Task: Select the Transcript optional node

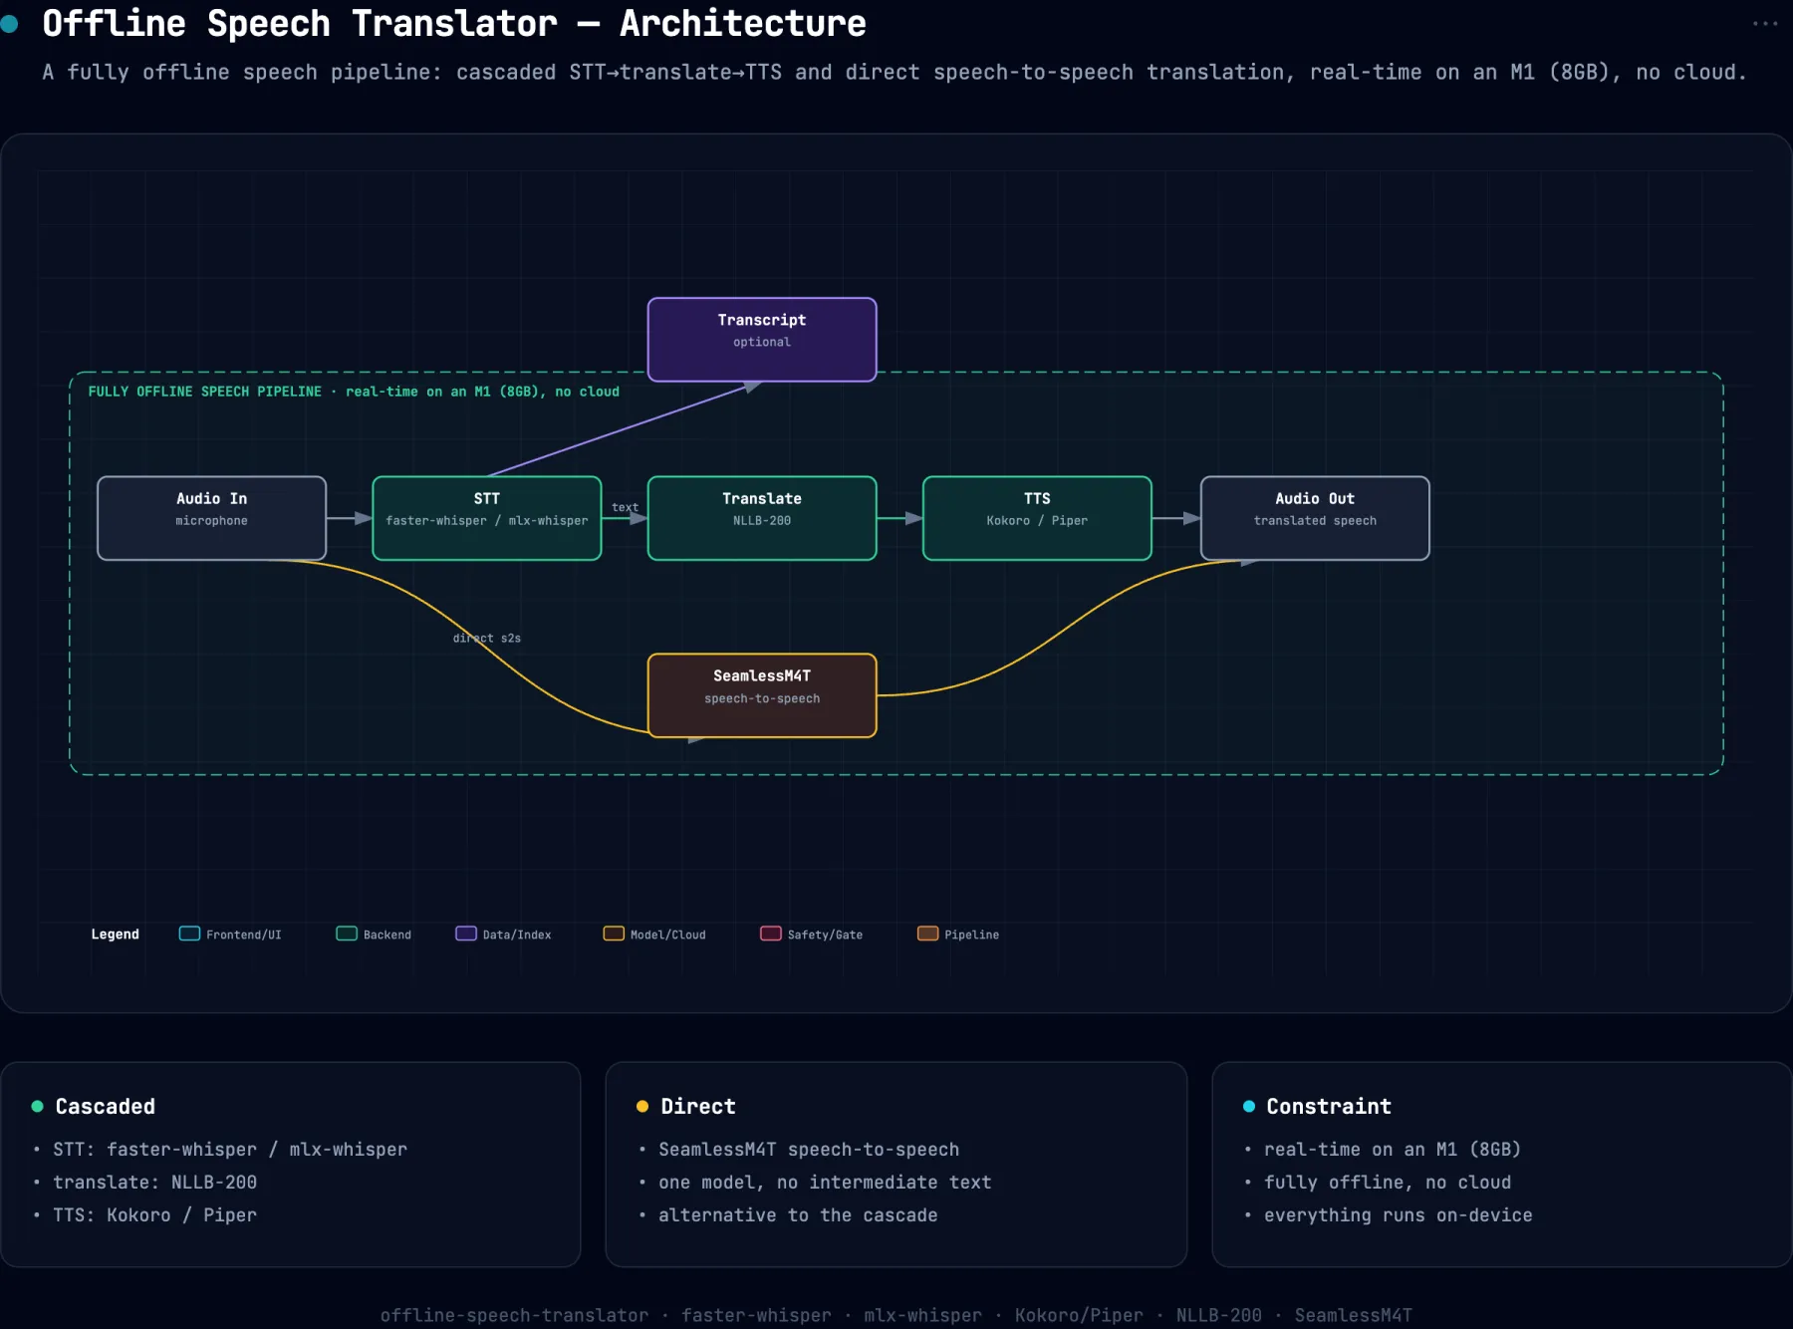Action: click(x=762, y=340)
